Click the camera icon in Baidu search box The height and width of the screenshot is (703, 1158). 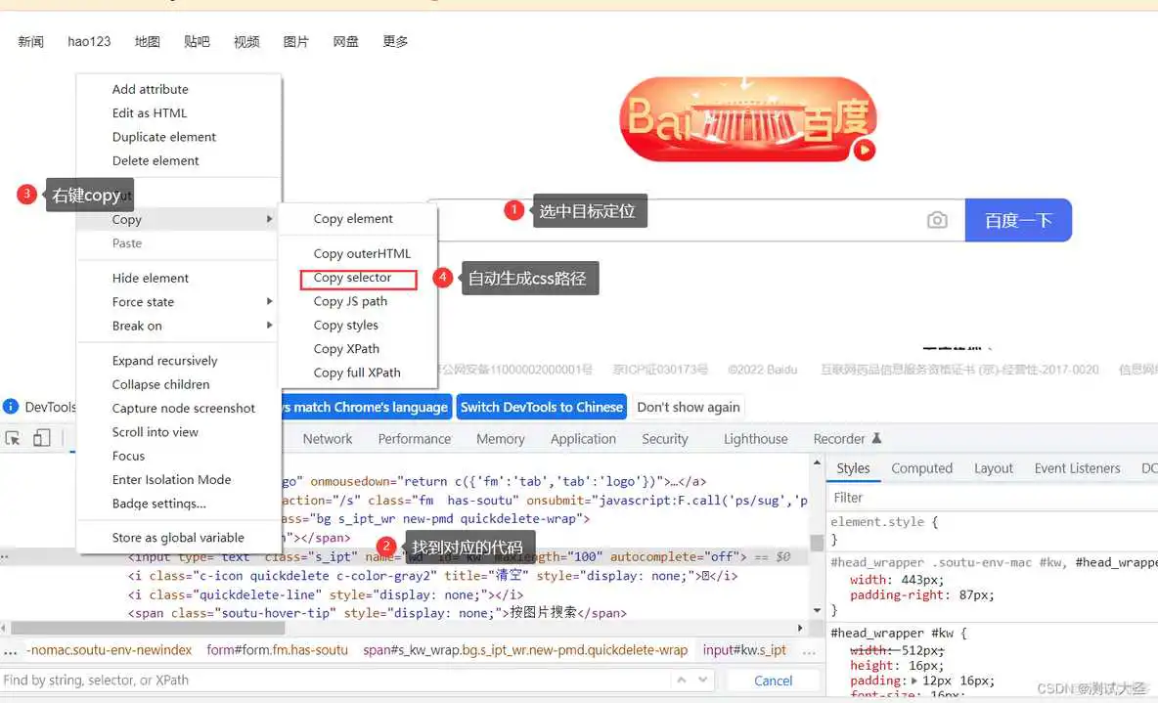point(937,220)
